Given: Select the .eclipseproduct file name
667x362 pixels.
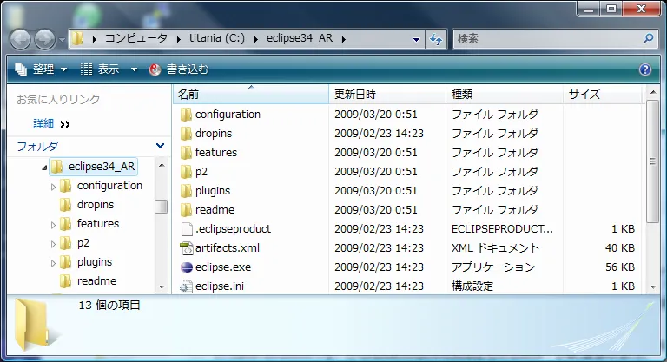Looking at the screenshot, I should coord(233,229).
